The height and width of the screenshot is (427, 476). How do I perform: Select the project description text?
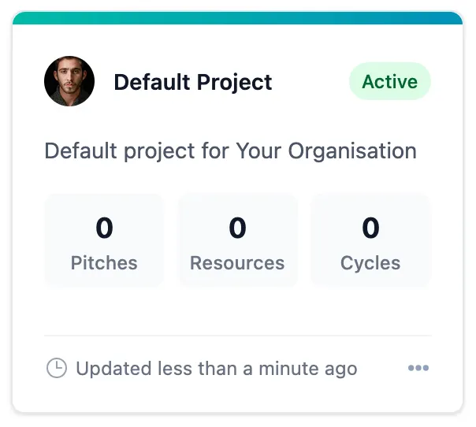(x=230, y=151)
